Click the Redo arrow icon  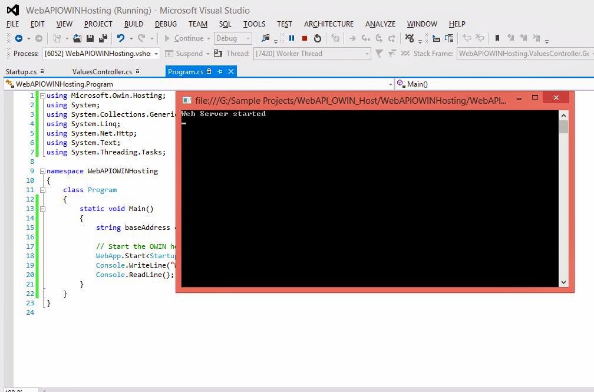[141, 38]
